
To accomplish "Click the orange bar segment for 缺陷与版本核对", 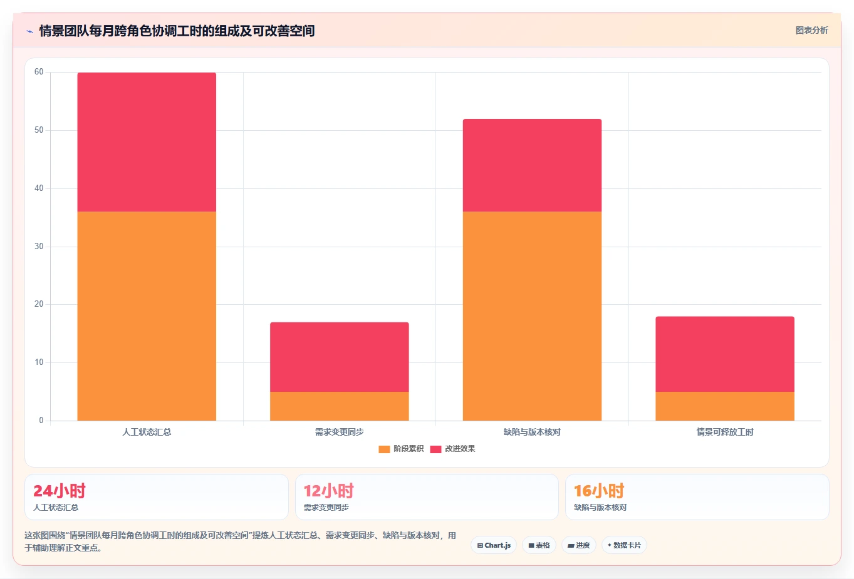I will [x=532, y=316].
